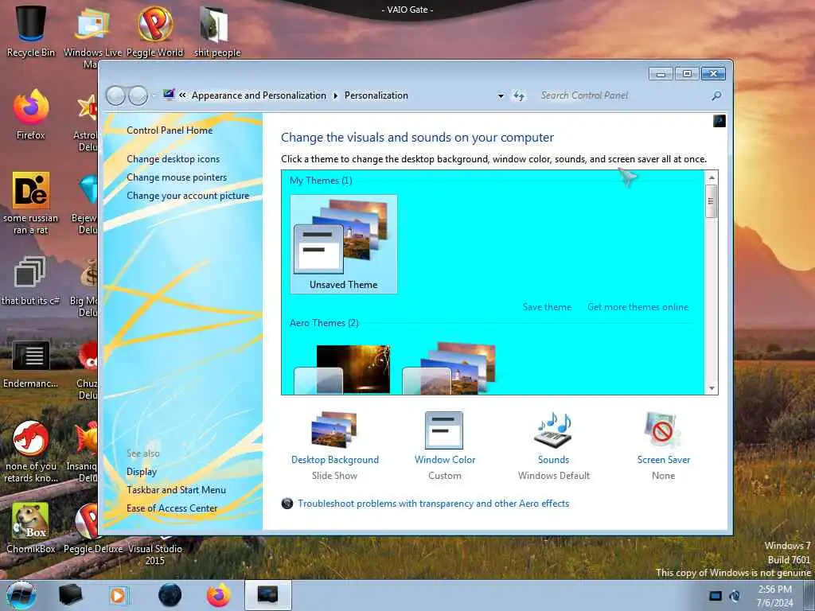
Task: Click the double chevron before Appearance and Personalization
Action: coord(182,95)
